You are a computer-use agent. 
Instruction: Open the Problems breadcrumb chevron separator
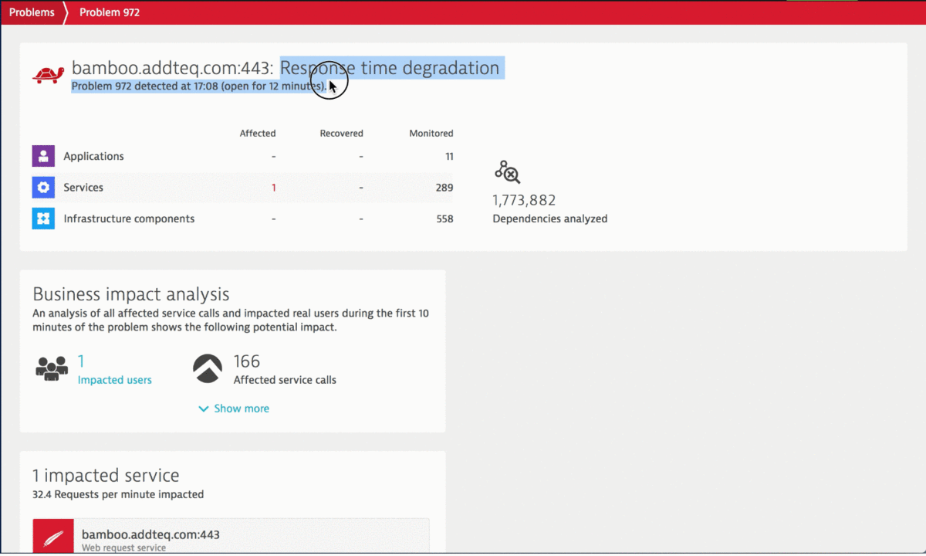pos(65,12)
